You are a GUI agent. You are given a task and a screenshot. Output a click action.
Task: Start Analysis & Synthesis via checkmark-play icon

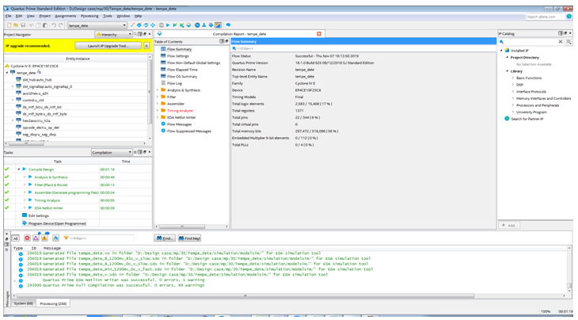[x=175, y=25]
